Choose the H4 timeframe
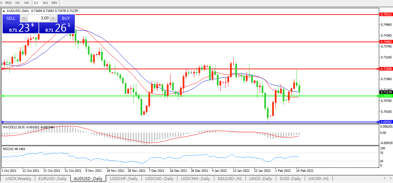Viewport: 393px width, 183px height. click(26, 3)
